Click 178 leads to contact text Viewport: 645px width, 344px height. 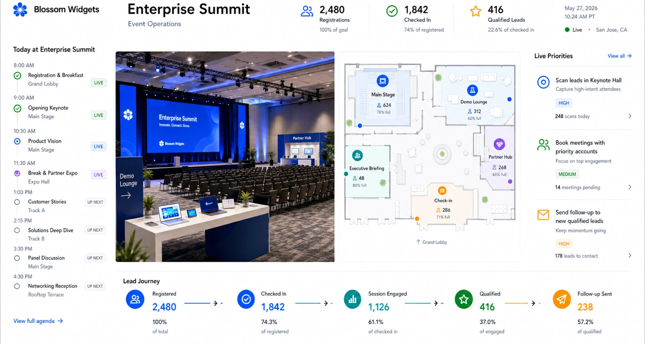tap(576, 256)
